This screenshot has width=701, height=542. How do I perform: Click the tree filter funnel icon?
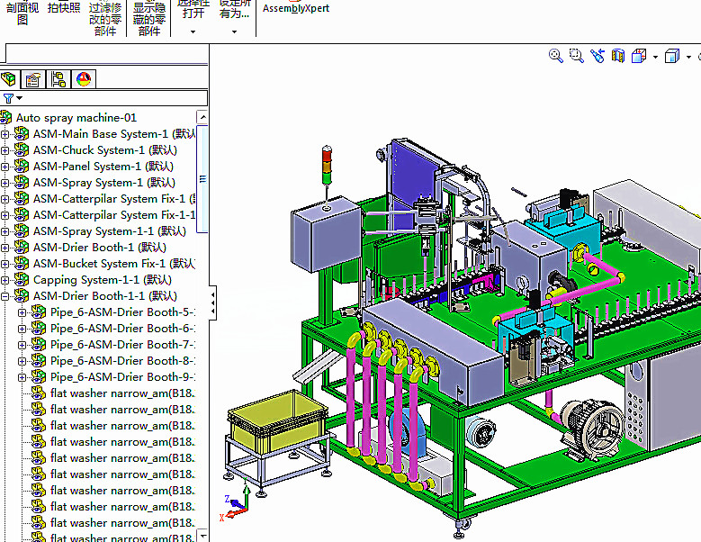tap(8, 98)
